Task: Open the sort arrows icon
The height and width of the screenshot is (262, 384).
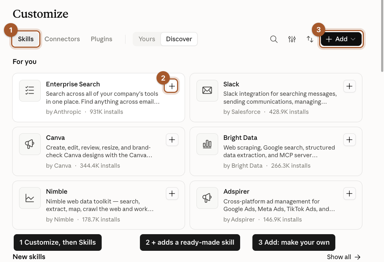Action: click(310, 39)
